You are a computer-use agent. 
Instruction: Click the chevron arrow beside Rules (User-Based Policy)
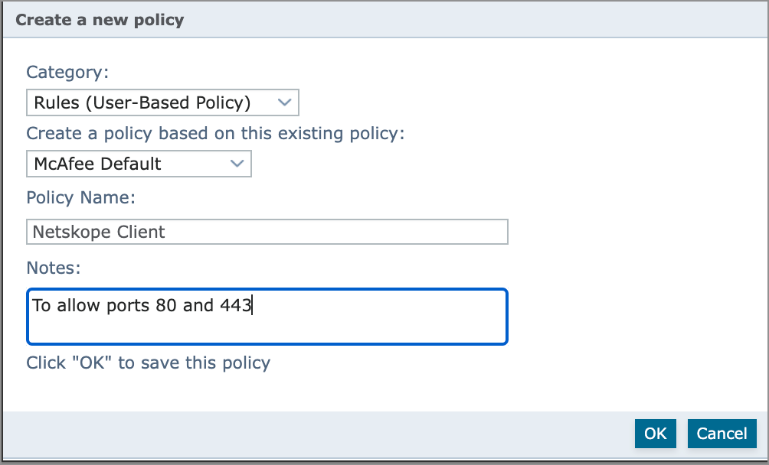click(x=284, y=102)
